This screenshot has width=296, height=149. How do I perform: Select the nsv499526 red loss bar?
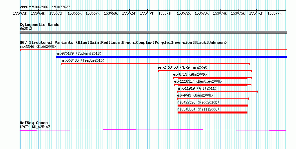click(x=213, y=106)
